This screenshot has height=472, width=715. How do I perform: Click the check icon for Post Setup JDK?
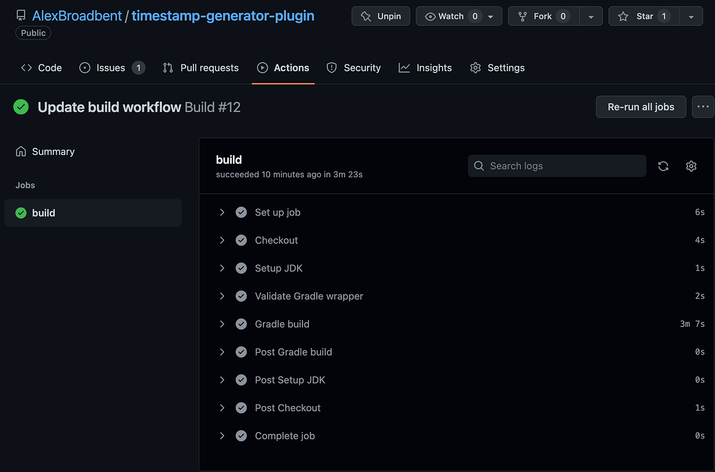pyautogui.click(x=242, y=380)
